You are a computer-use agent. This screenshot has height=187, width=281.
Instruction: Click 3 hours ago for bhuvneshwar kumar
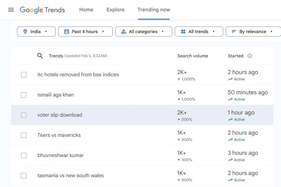point(243,153)
